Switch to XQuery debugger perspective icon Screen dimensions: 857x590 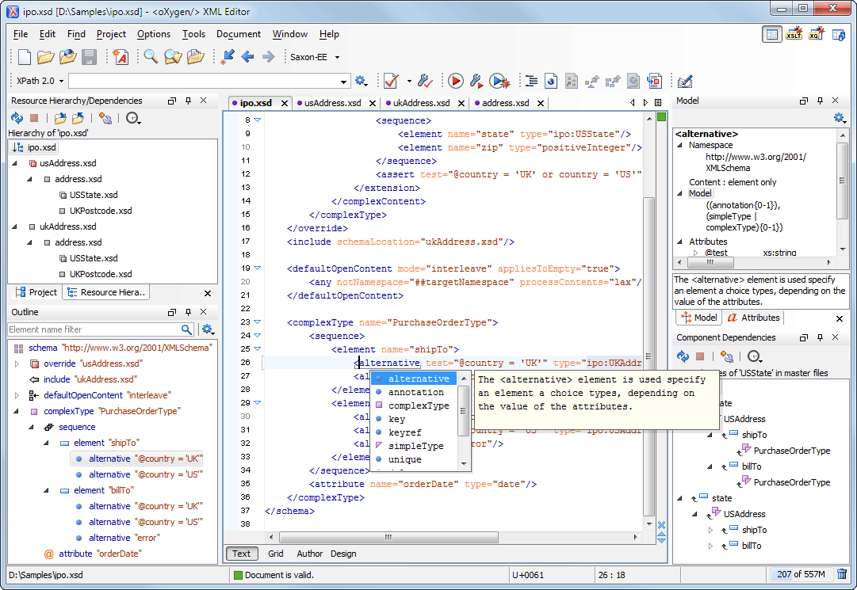(816, 34)
